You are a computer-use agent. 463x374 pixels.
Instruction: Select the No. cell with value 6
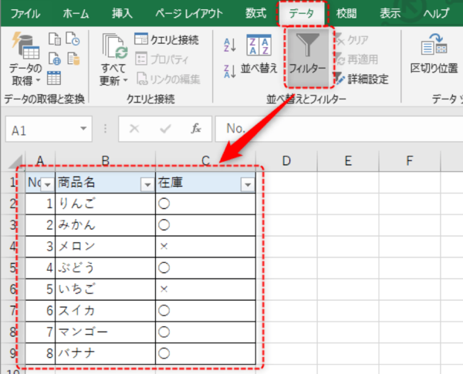40,311
